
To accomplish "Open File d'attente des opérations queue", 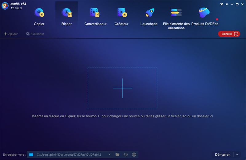I will tap(176, 18).
